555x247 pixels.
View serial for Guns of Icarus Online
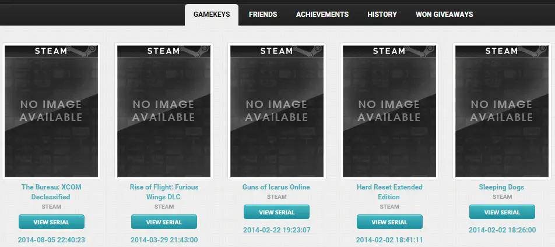pyautogui.click(x=276, y=212)
